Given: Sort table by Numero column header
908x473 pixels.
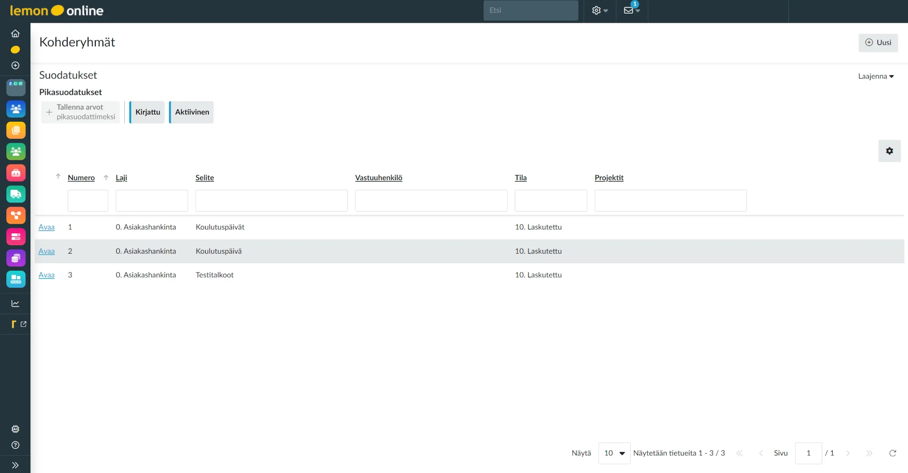Looking at the screenshot, I should pos(81,178).
